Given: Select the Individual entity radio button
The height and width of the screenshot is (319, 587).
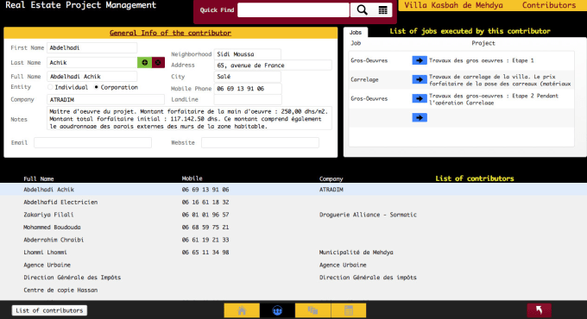Looking at the screenshot, I should tap(50, 87).
